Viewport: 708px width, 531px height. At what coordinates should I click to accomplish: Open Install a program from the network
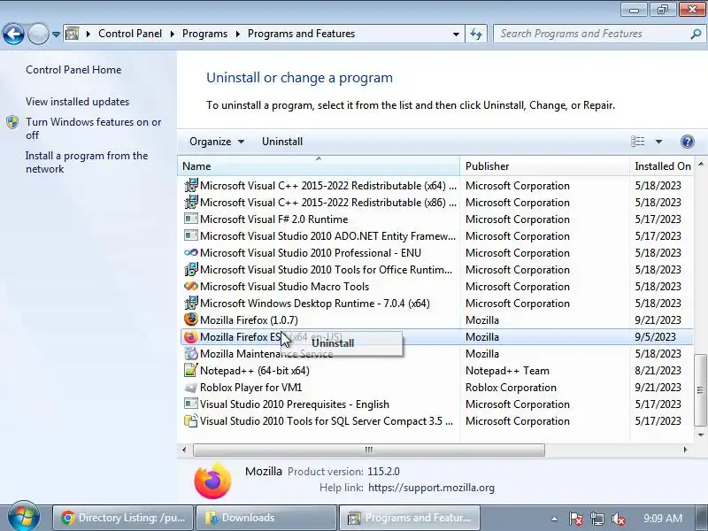click(x=87, y=162)
